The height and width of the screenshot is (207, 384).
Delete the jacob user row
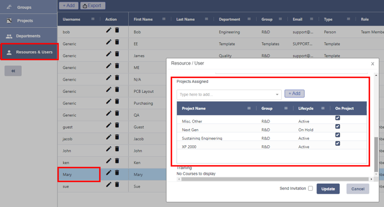(117, 137)
